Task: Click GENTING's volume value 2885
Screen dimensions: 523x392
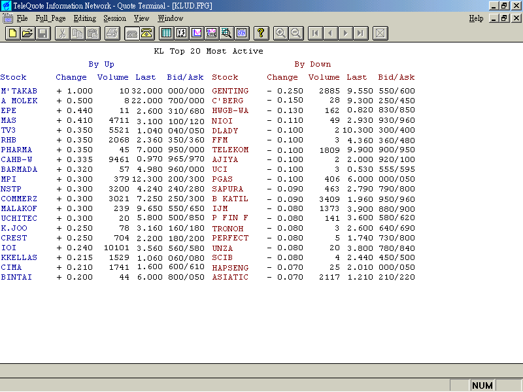Action: [x=329, y=91]
